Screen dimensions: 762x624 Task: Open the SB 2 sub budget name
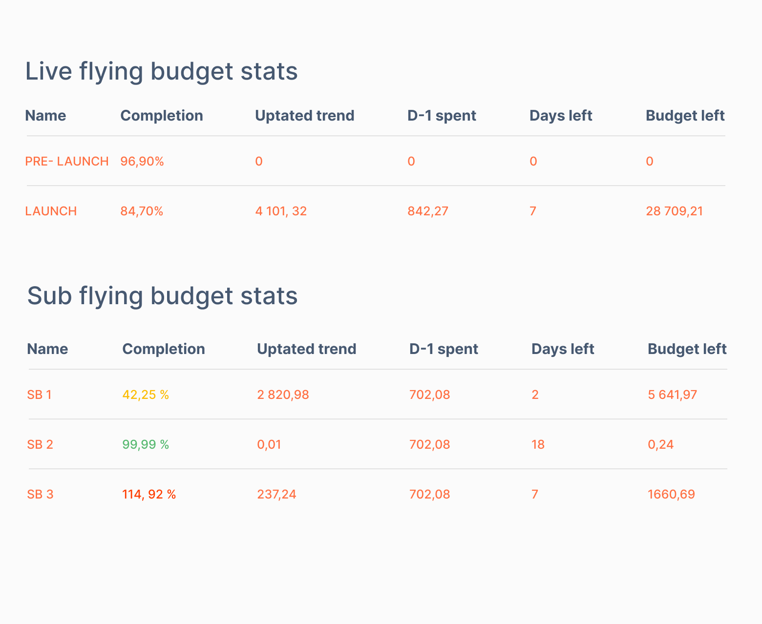[x=40, y=445]
